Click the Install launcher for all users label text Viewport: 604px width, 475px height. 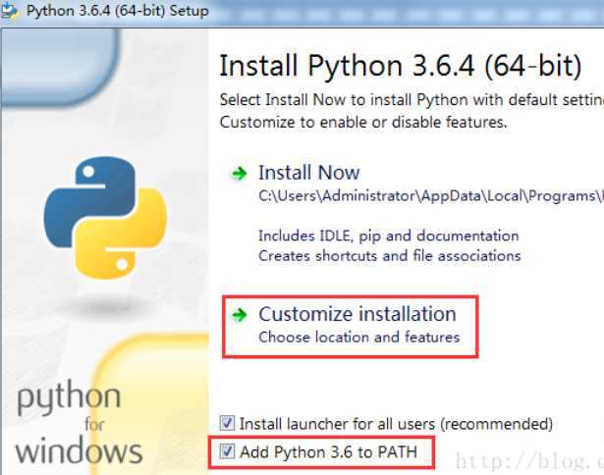point(396,424)
